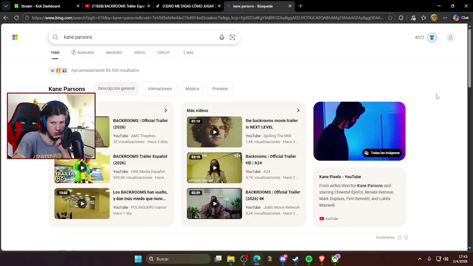Viewport: 473px width, 266px height.
Task: Give thumbs down feedback on results
Action: click(406, 238)
